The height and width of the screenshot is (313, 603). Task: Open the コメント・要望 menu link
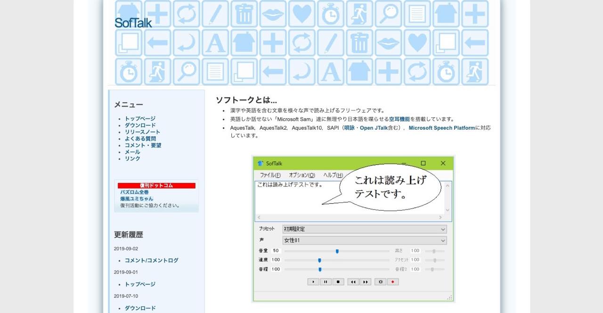[x=143, y=145]
